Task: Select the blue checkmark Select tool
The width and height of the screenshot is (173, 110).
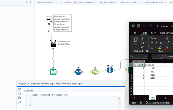Action: pos(78,72)
